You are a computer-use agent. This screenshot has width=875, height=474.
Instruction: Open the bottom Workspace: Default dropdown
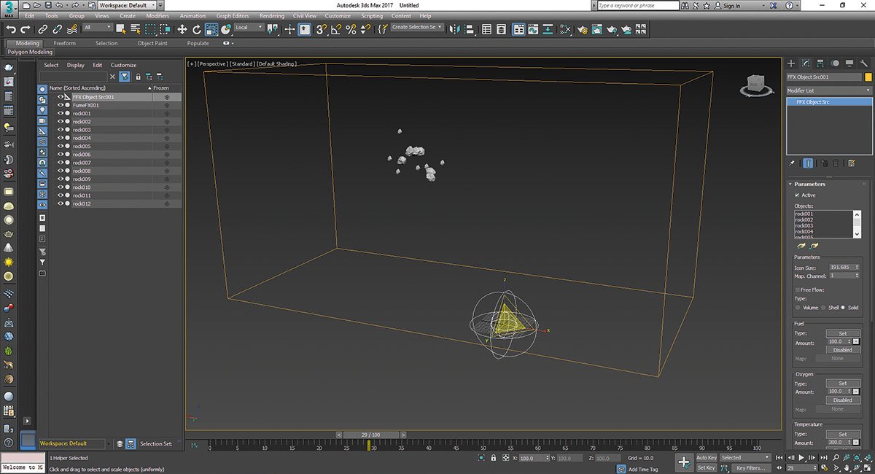click(77, 443)
